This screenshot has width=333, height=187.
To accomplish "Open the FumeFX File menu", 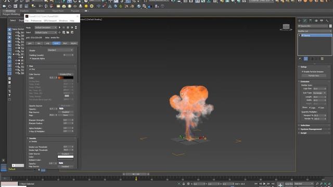I will point(27,21).
